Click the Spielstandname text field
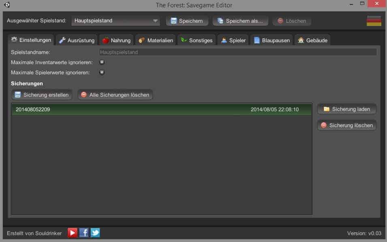387x242 pixels. 238,52
